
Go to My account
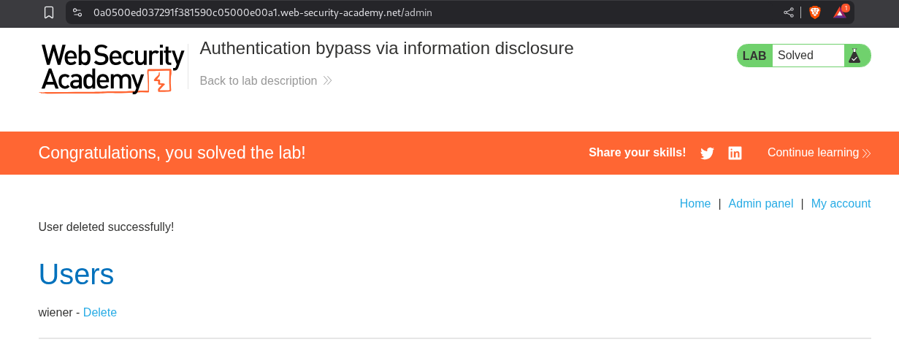click(841, 204)
